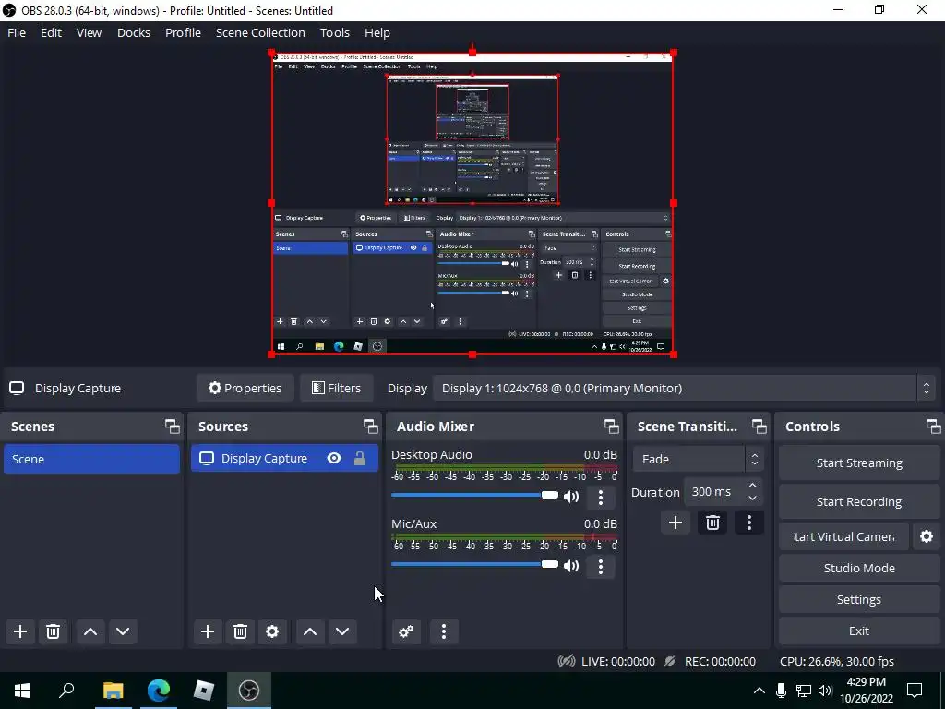
Task: Open OBS Settings button
Action: 859,599
